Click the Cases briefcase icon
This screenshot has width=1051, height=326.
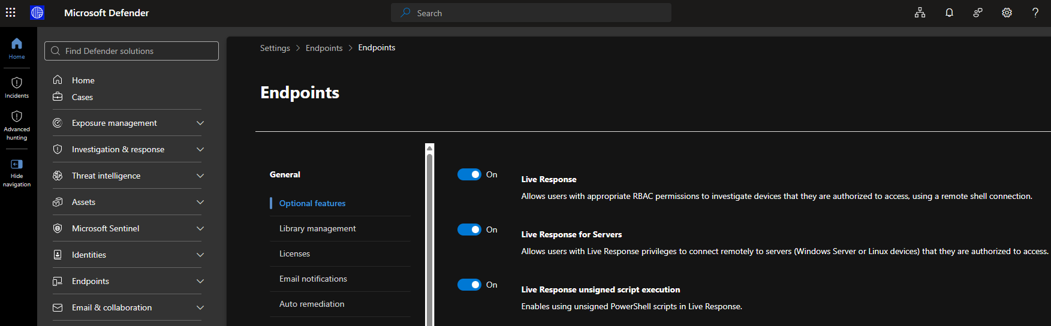click(58, 96)
